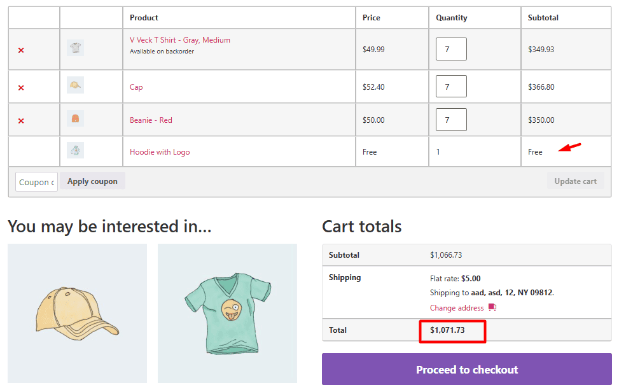619x392 pixels.
Task: Click the Beanie quantity field
Action: pyautogui.click(x=451, y=120)
